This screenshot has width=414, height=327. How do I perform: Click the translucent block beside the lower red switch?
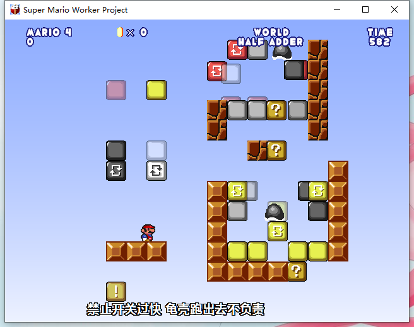[x=231, y=74]
